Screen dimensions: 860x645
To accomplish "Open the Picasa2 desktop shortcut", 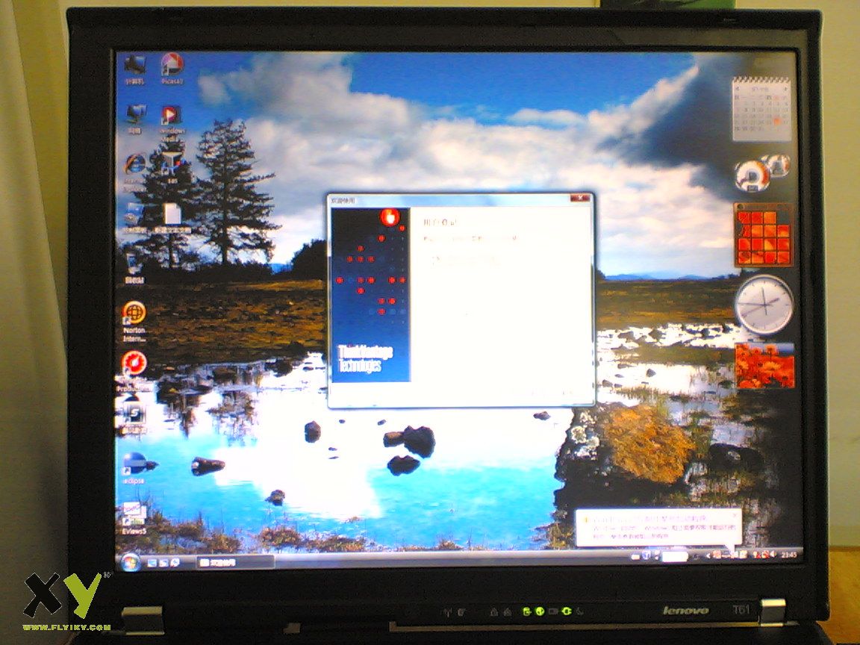I will click(x=172, y=68).
